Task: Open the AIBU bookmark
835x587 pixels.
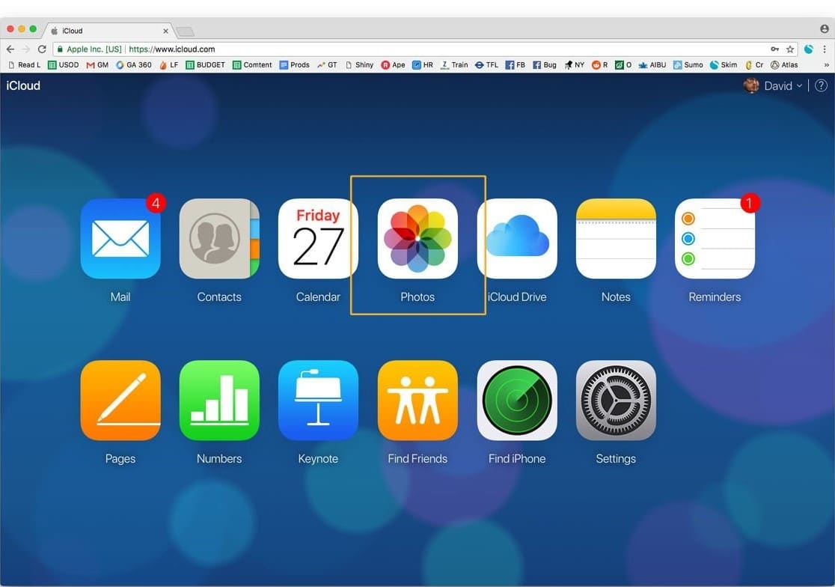Action: (652, 65)
